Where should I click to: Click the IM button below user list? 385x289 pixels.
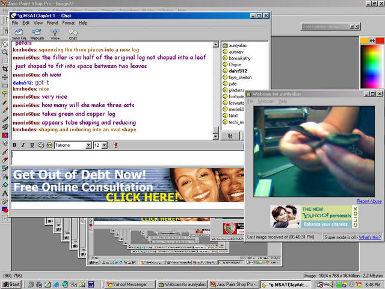pyautogui.click(x=230, y=135)
